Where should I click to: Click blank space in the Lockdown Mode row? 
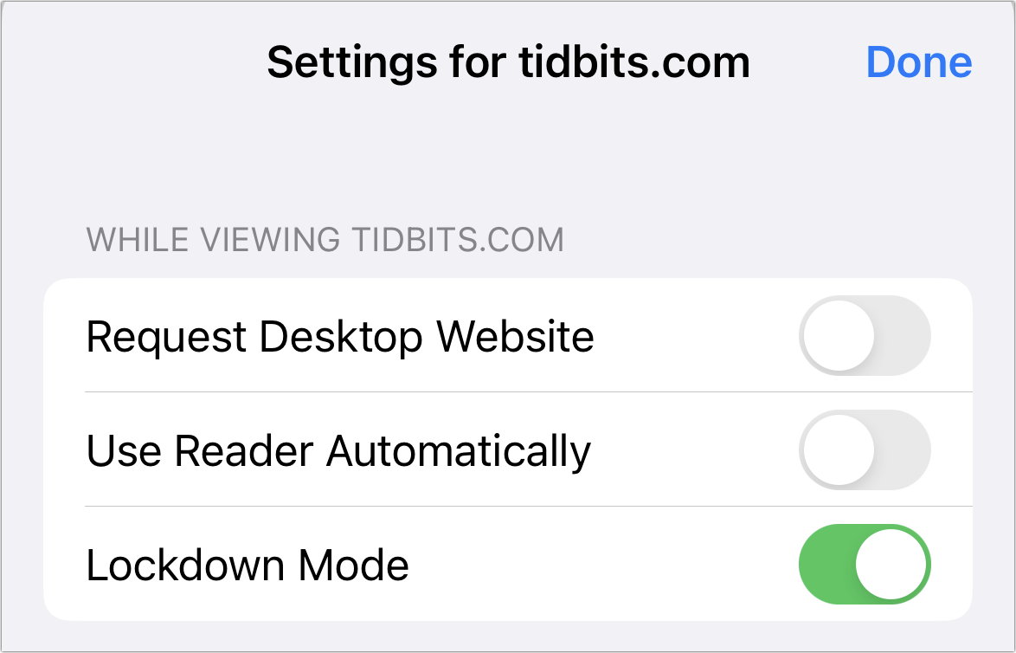point(602,564)
